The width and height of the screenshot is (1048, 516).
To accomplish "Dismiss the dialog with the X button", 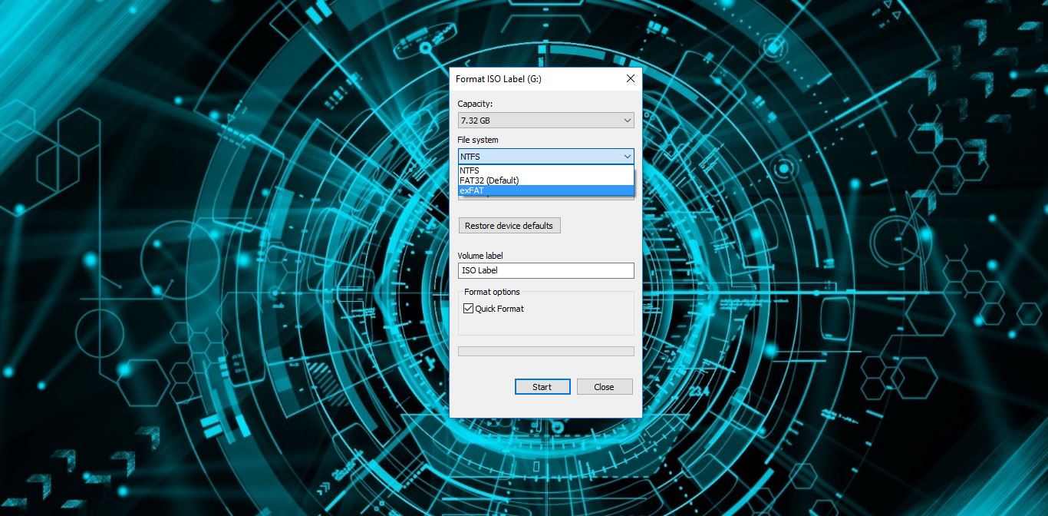I will (630, 78).
